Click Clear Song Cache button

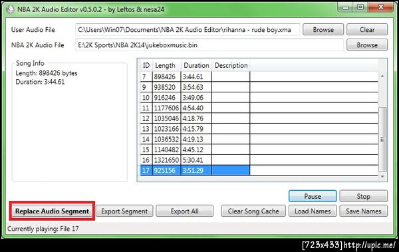point(253,211)
